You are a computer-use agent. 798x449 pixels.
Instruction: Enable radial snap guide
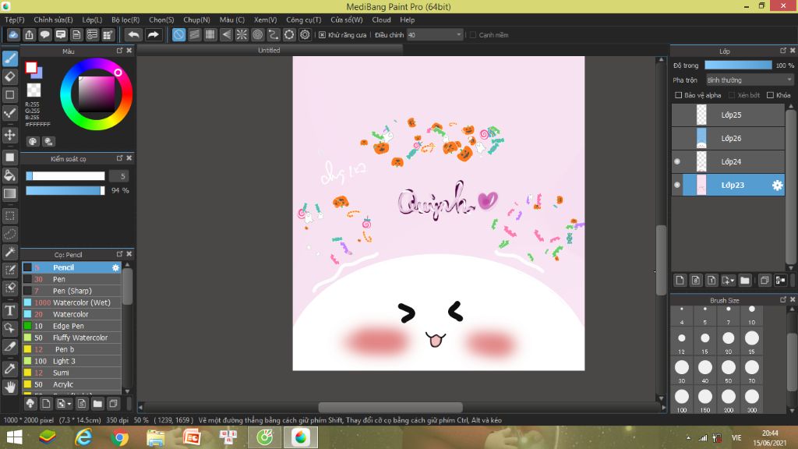click(242, 34)
